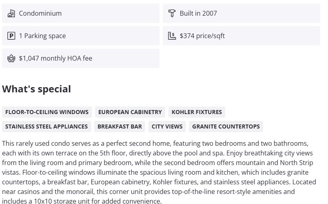The image size is (328, 204).
Task: Click the HOA fee hands icon
Action: pyautogui.click(x=11, y=58)
